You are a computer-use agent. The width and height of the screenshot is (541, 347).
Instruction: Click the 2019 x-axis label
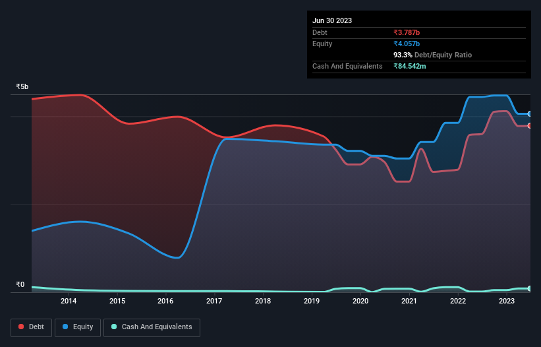[x=312, y=301]
